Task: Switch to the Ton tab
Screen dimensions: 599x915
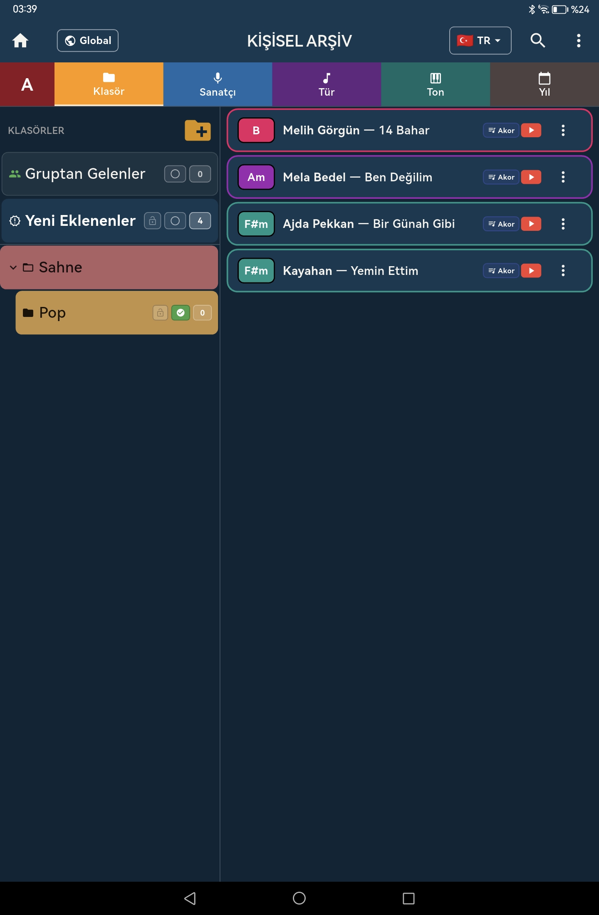Action: (436, 84)
